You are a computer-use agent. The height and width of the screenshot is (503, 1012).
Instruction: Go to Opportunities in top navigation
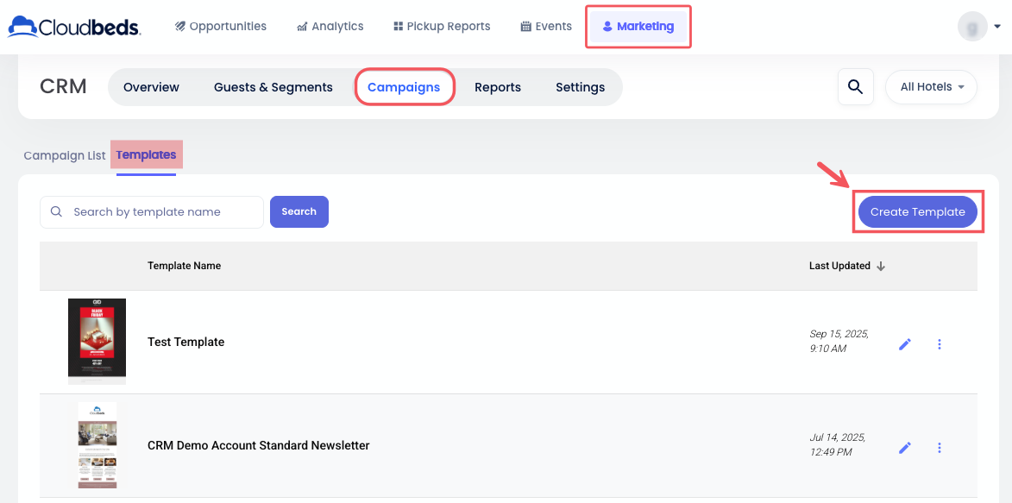[x=221, y=26]
